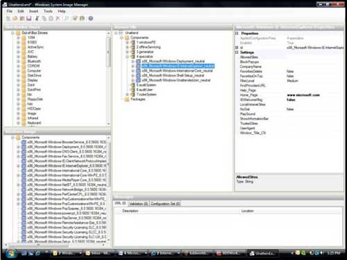Click the Windows Start orb on taskbar
Screen dimensions: 347x260
point(10,253)
